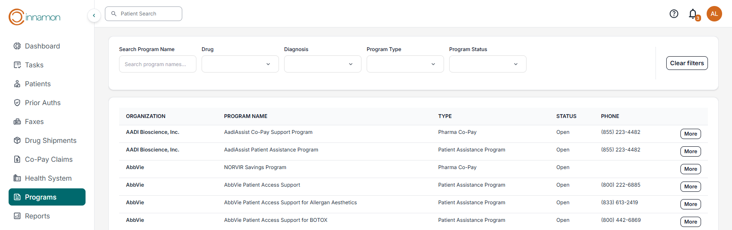The width and height of the screenshot is (732, 230).
Task: Expand the Program Type dropdown
Action: point(405,64)
